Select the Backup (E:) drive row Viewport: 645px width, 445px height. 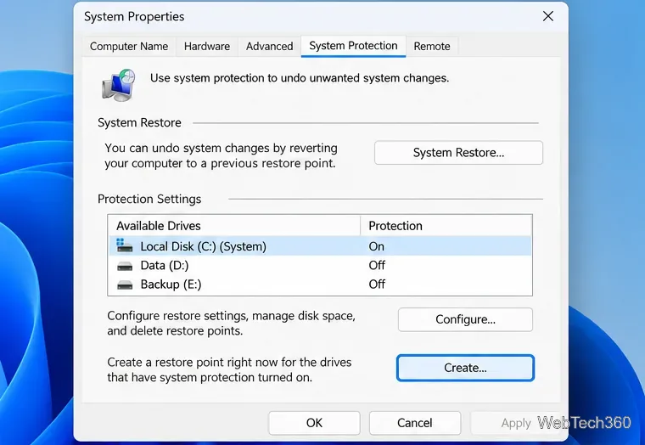click(x=320, y=284)
